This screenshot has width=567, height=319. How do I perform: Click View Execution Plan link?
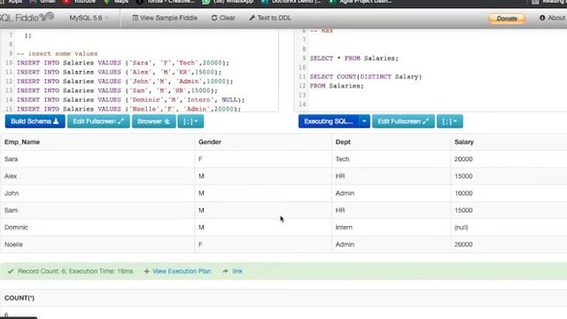(182, 271)
